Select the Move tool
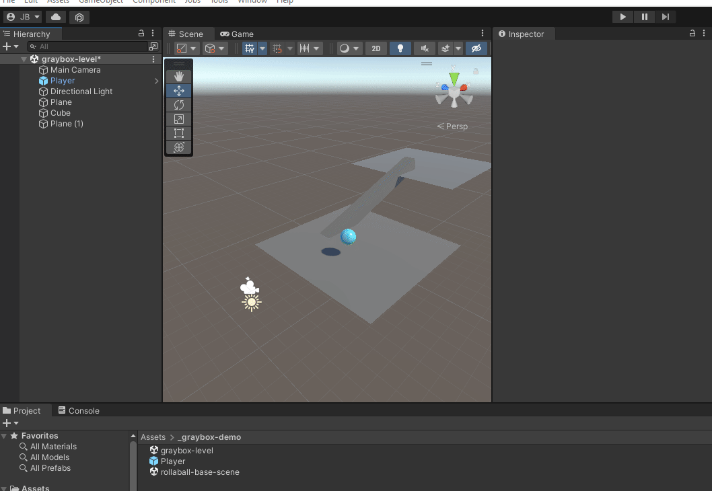Screen dimensions: 712x491 (179, 91)
